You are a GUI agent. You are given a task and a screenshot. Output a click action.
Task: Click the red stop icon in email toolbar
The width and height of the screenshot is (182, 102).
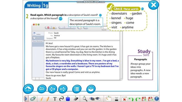pos(48,27)
